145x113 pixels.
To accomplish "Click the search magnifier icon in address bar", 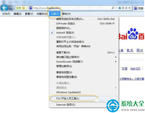I will [113, 8].
